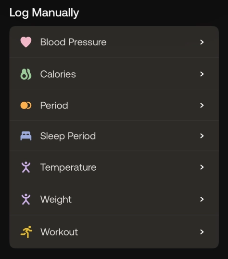This screenshot has height=259, width=228.
Task: Tap the yellow running Workout icon
Action: [26, 232]
